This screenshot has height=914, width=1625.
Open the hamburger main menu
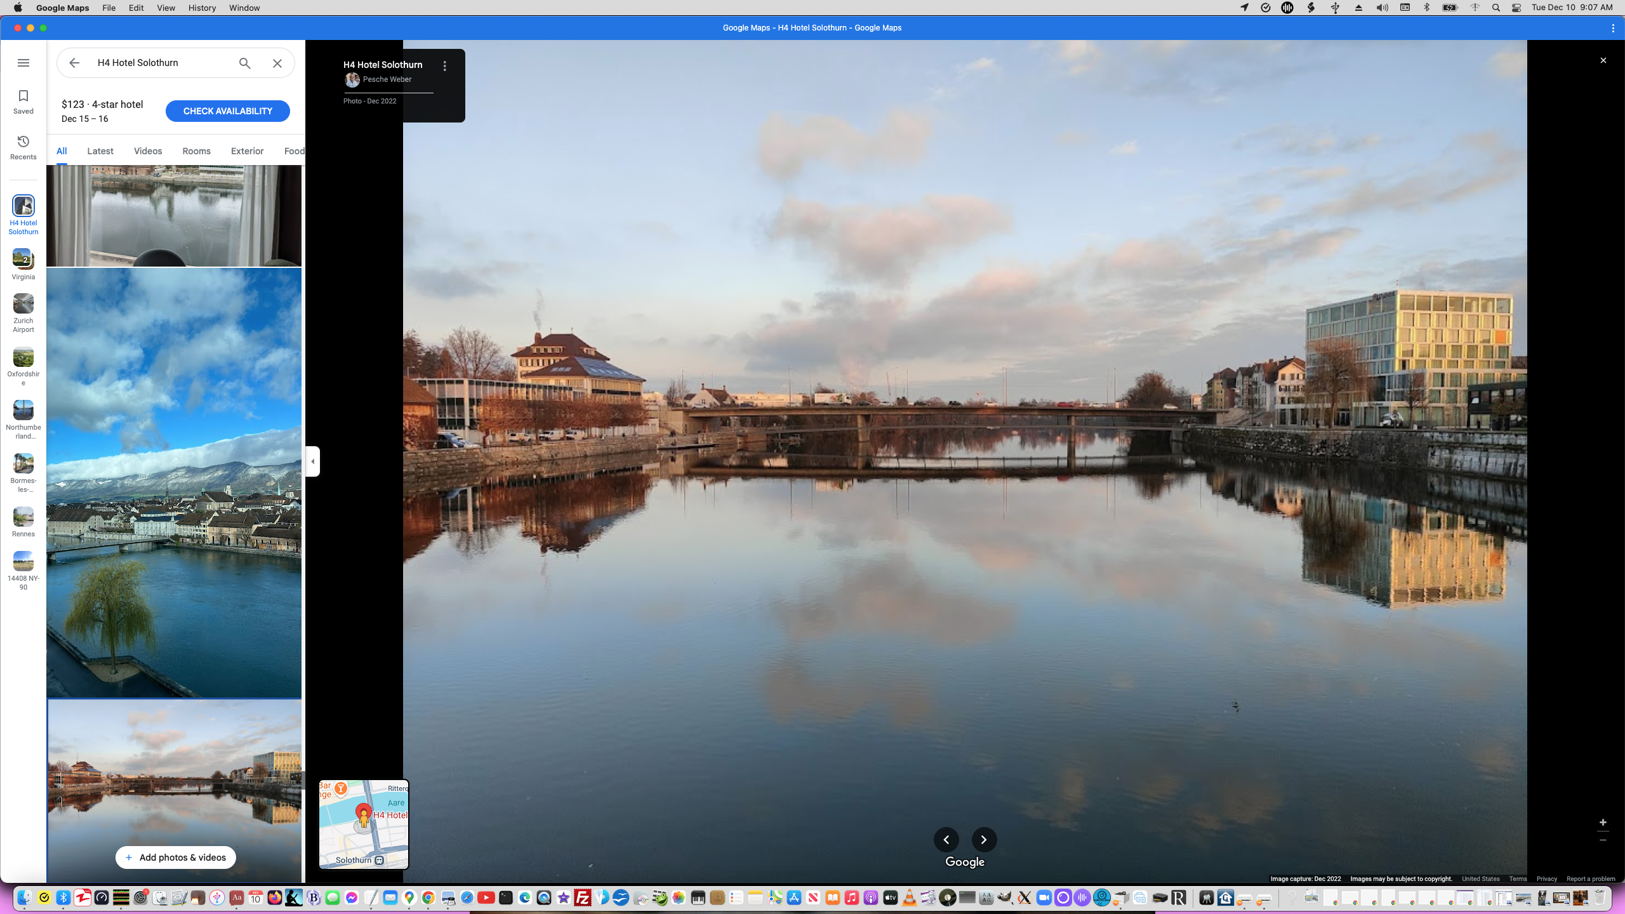pyautogui.click(x=23, y=63)
